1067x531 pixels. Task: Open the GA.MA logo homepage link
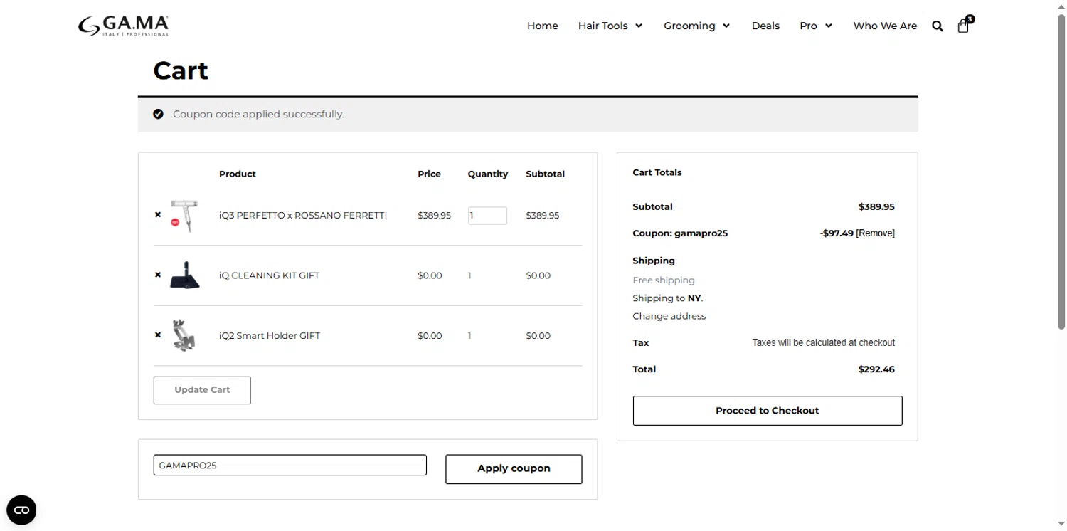pyautogui.click(x=123, y=26)
